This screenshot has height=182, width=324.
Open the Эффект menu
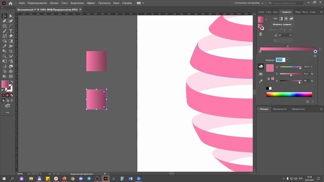[x=91, y=3]
